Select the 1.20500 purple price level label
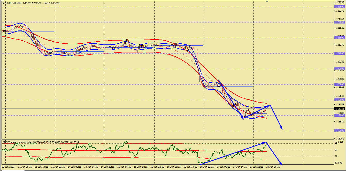The height and width of the screenshot is (171, 346). click(340, 69)
